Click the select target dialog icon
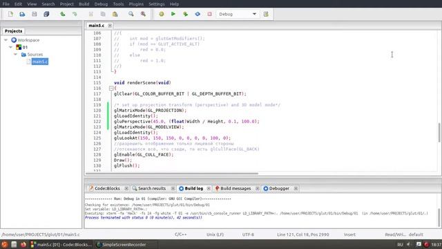The width and height of the screenshot is (442, 249). 266,14
